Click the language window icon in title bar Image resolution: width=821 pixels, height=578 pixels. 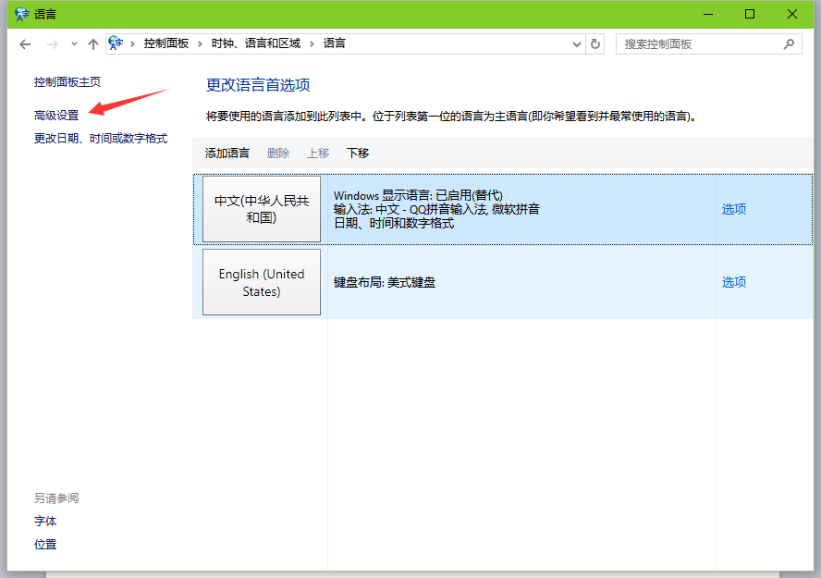click(21, 14)
